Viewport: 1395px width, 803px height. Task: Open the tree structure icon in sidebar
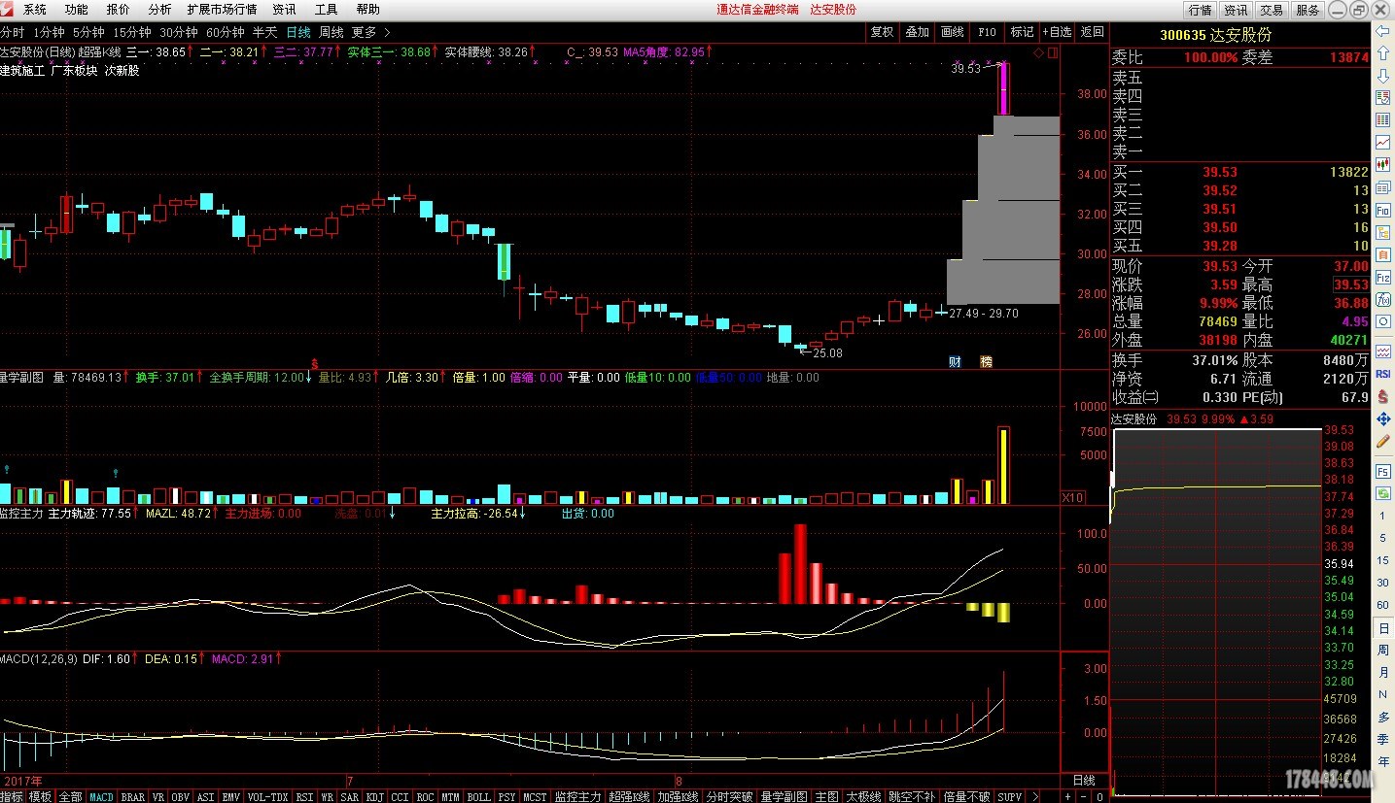click(x=1382, y=233)
